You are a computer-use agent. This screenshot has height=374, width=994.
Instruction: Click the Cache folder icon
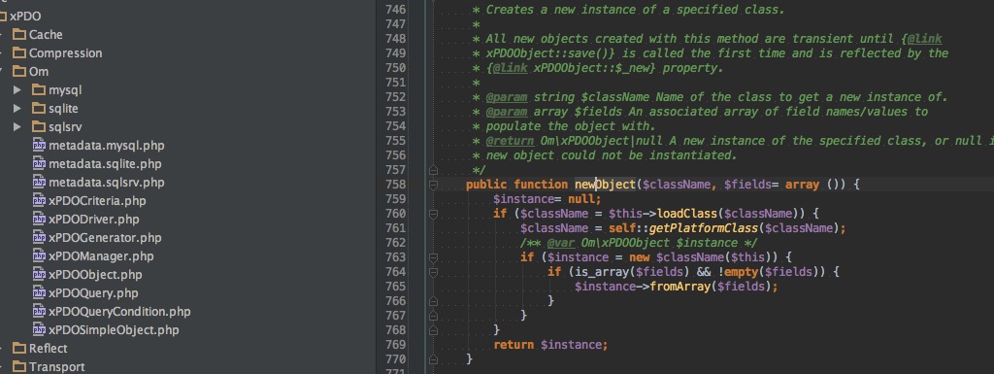[19, 34]
